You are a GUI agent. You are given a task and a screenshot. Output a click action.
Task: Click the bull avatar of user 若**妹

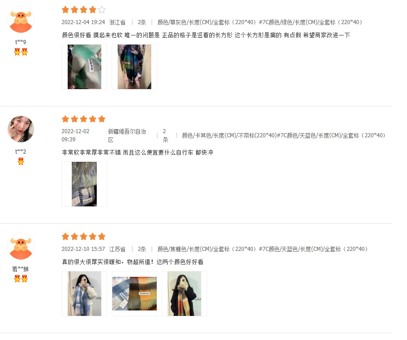click(21, 246)
